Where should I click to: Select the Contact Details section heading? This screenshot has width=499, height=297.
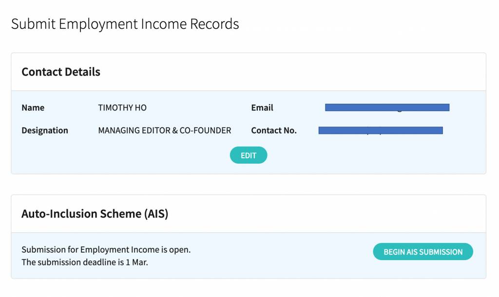pos(61,72)
